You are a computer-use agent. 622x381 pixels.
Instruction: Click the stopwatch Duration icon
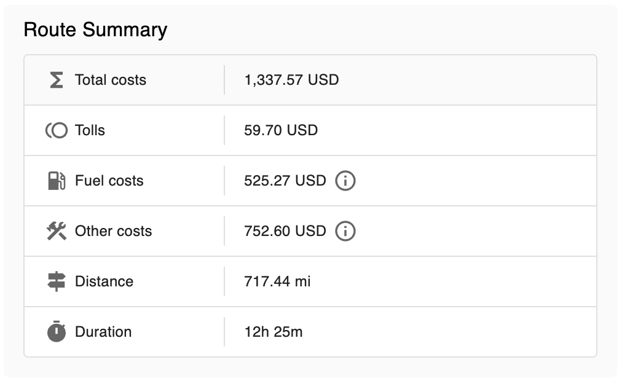57,331
